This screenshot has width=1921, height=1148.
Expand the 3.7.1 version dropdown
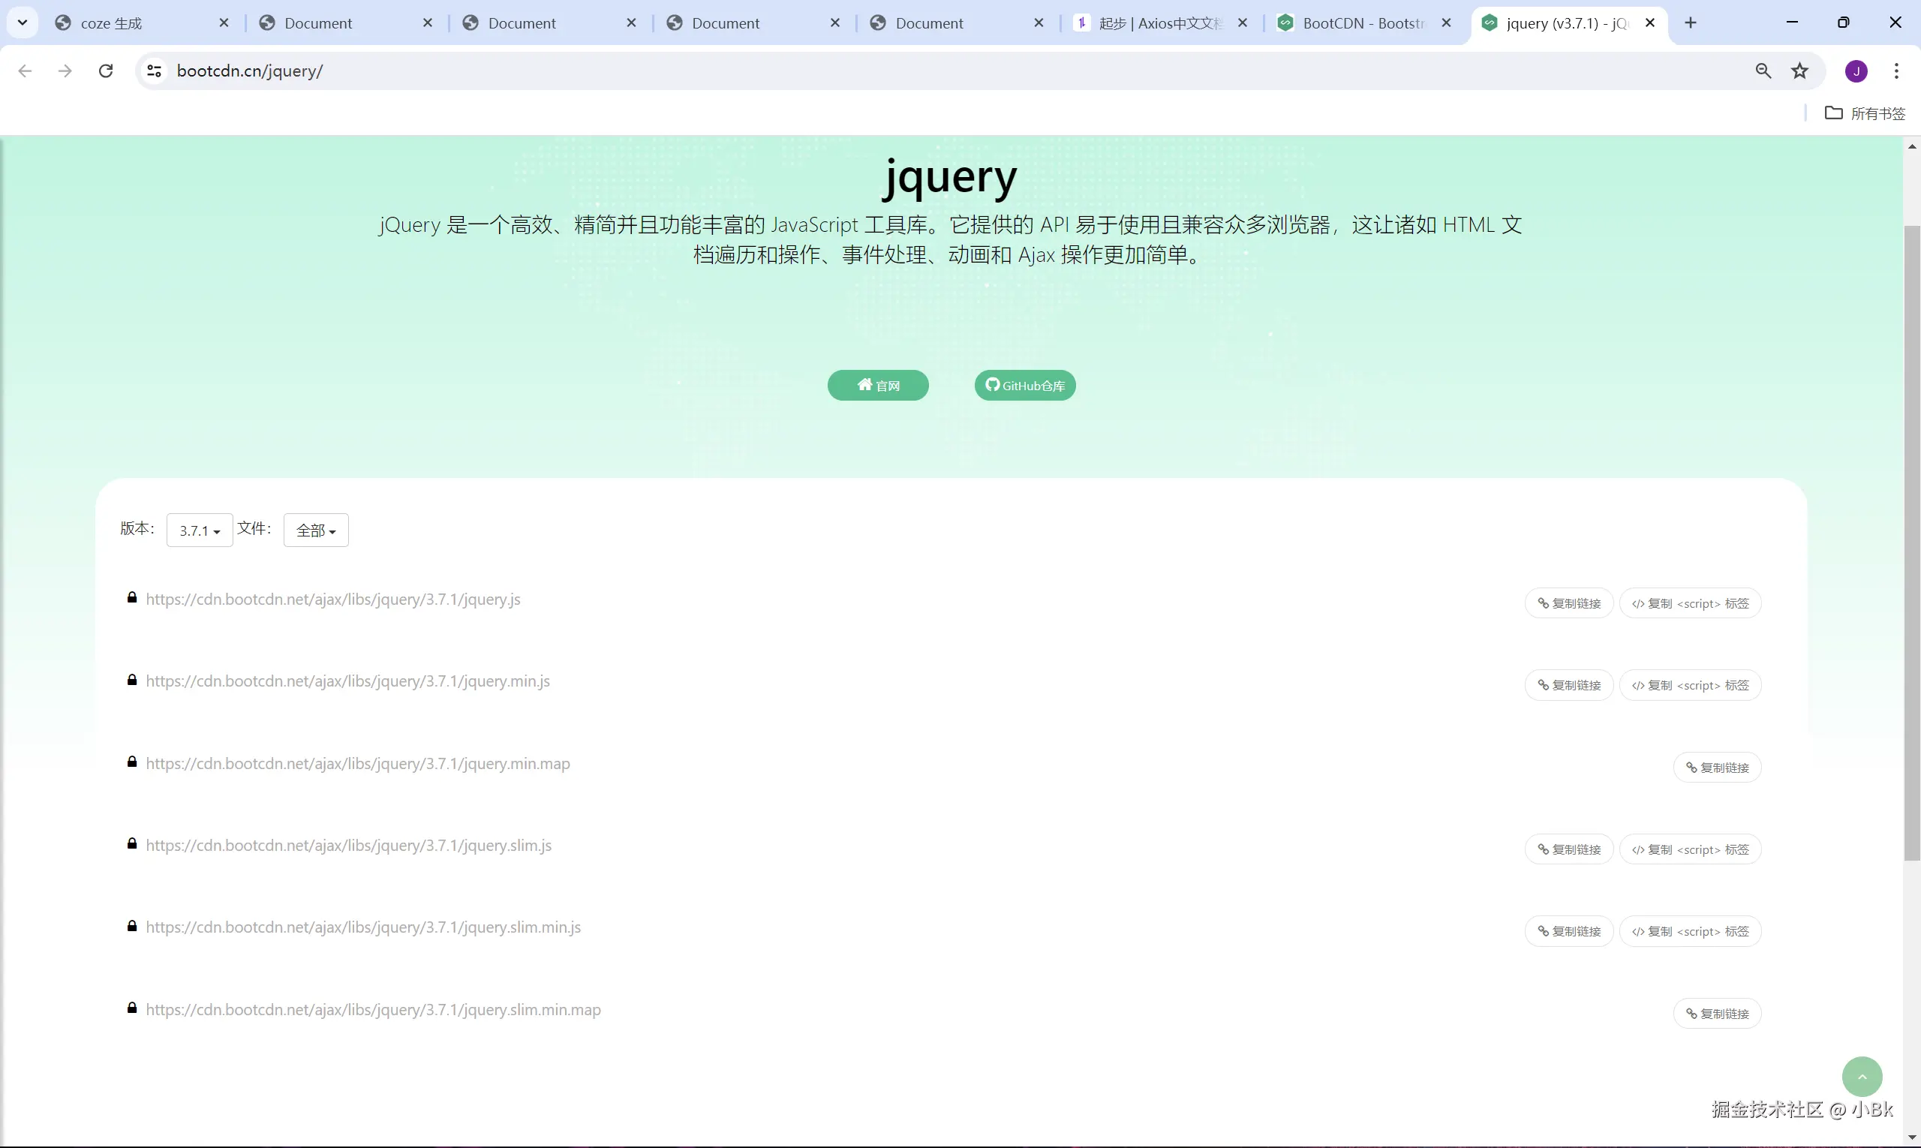pyautogui.click(x=200, y=530)
